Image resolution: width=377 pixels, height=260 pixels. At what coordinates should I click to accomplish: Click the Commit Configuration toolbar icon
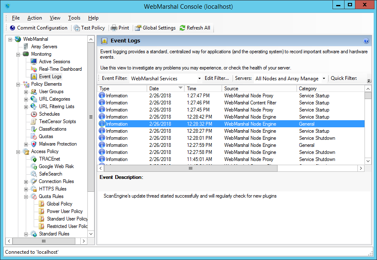pos(13,28)
